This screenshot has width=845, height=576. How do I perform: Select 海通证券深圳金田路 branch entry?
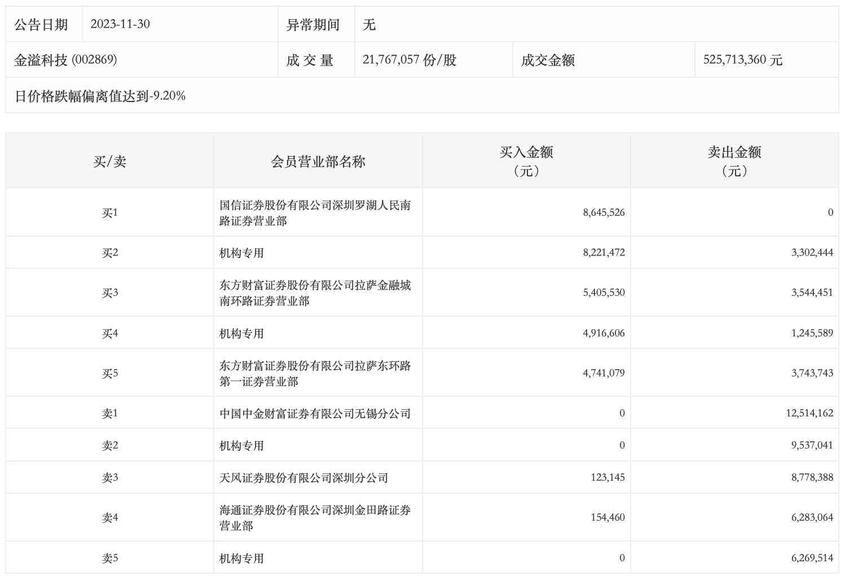(x=315, y=518)
